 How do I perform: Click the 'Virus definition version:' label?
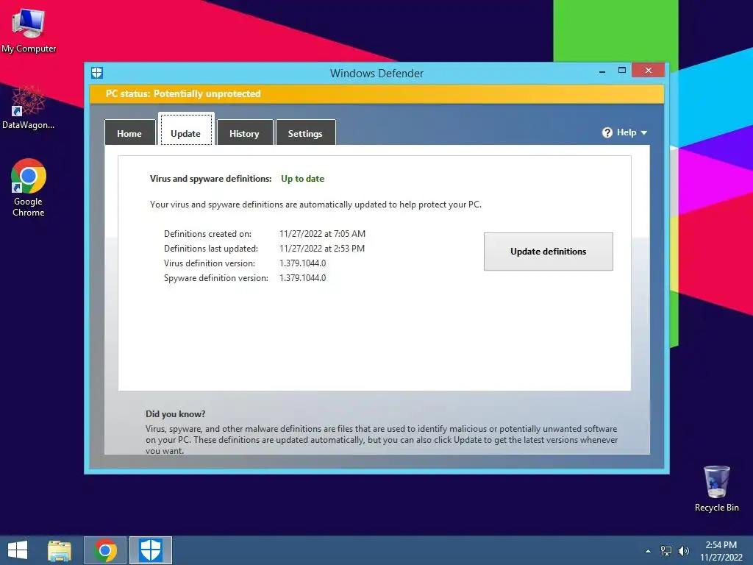(x=210, y=263)
